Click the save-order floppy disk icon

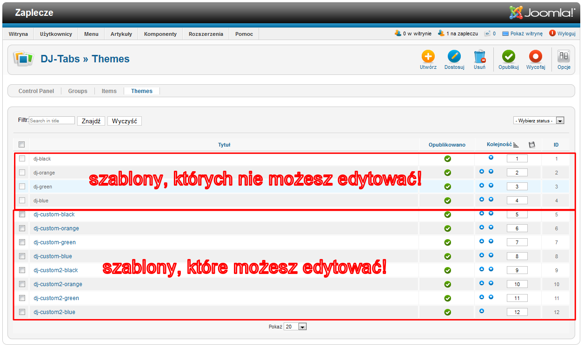tap(532, 145)
